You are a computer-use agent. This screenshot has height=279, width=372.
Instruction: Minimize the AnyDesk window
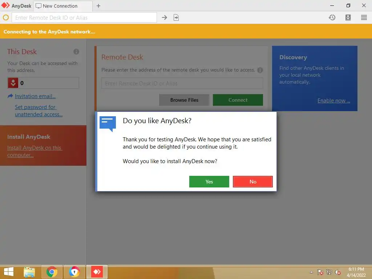[x=332, y=5]
